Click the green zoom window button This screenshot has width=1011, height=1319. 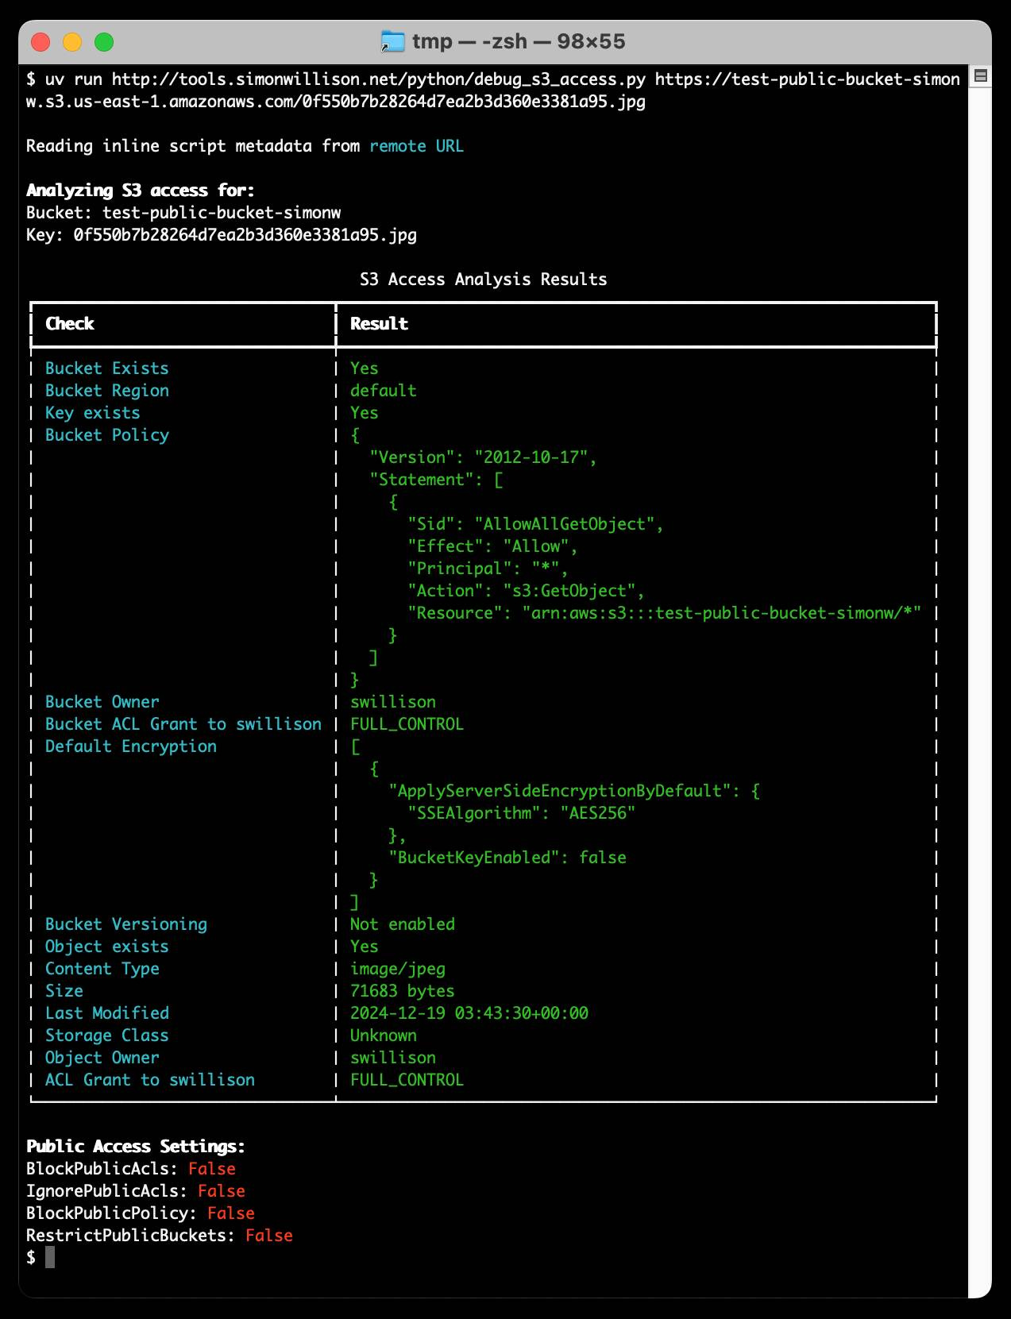tap(104, 42)
